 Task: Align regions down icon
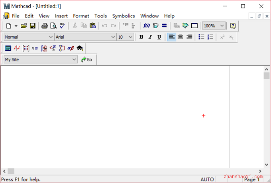133,26
